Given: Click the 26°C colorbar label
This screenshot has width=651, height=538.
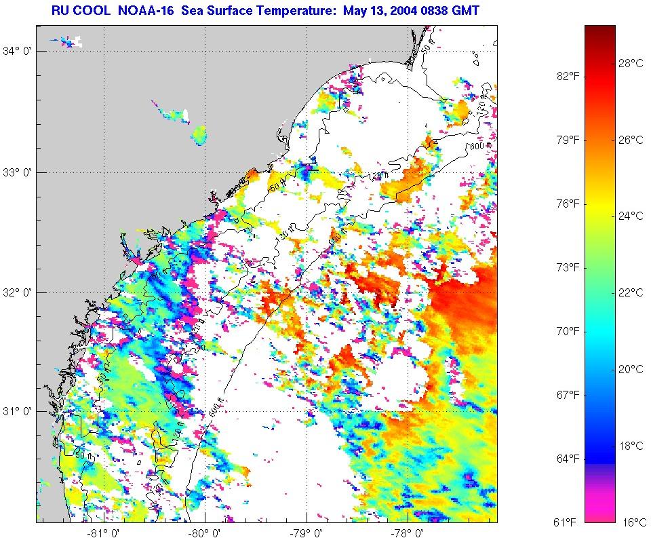Looking at the screenshot, I should point(631,140).
